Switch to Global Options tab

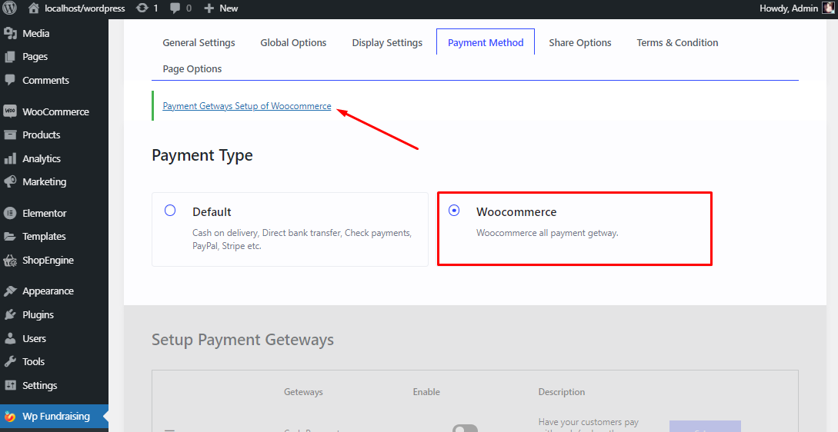293,43
